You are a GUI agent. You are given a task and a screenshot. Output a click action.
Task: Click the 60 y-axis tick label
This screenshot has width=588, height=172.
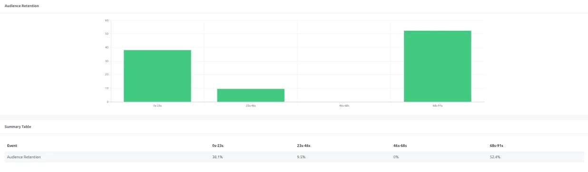107,20
